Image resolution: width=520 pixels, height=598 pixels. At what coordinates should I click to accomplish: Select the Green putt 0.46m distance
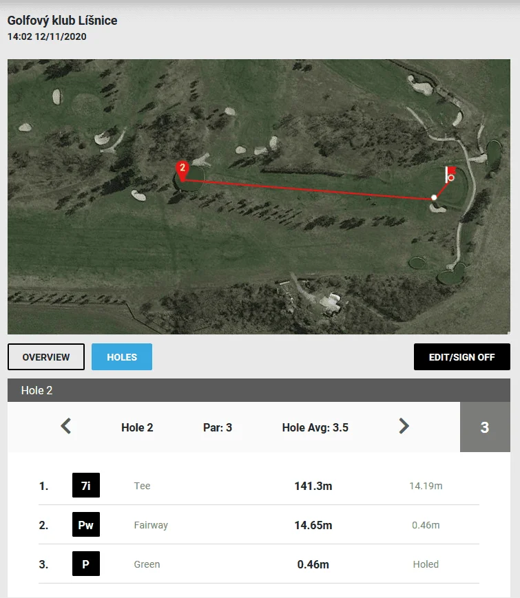pos(313,564)
